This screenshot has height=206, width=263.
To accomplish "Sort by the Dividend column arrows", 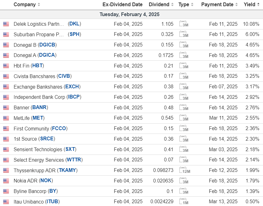I will [x=172, y=5].
